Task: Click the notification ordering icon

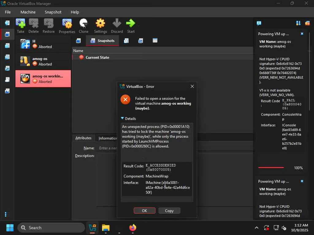Action: tap(298, 23)
